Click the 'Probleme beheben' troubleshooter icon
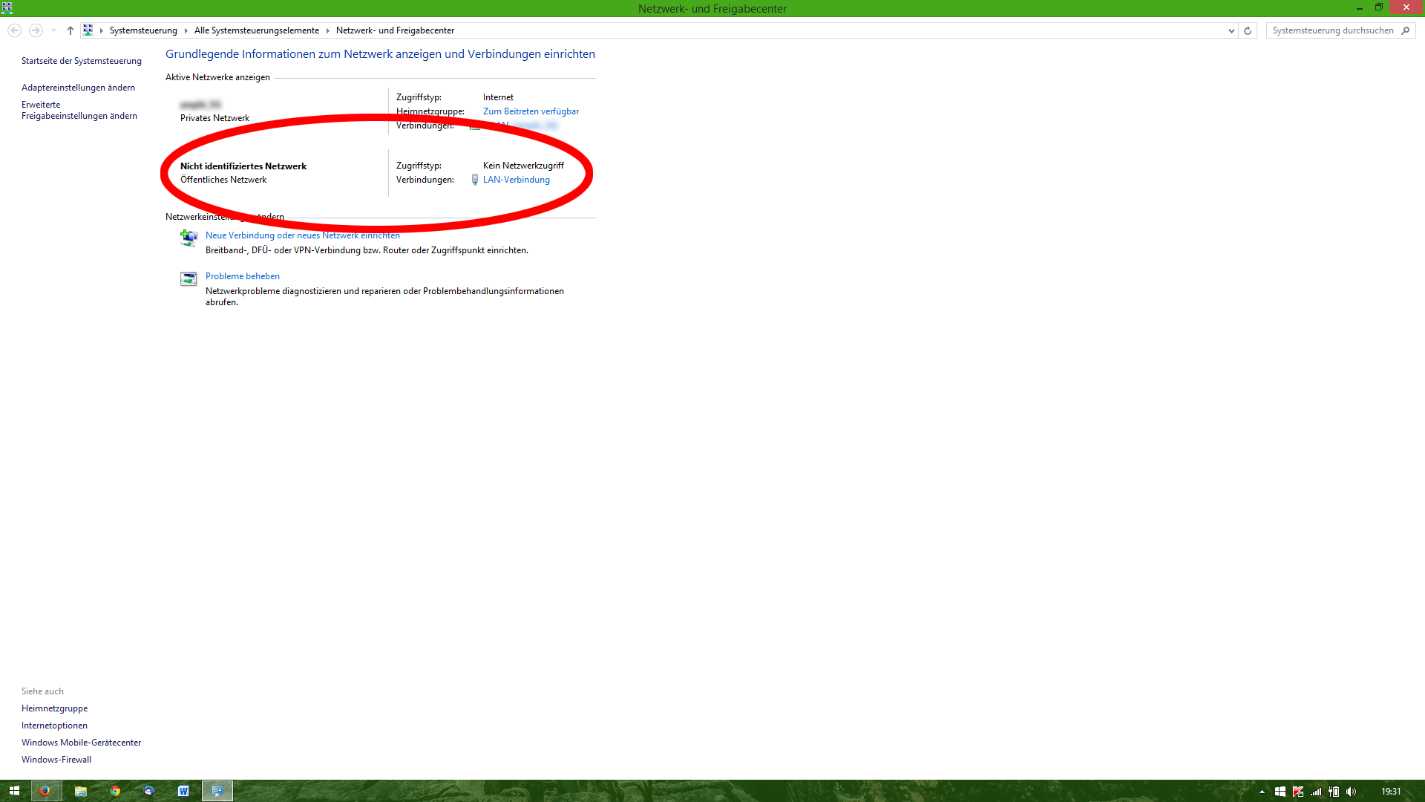 (189, 278)
